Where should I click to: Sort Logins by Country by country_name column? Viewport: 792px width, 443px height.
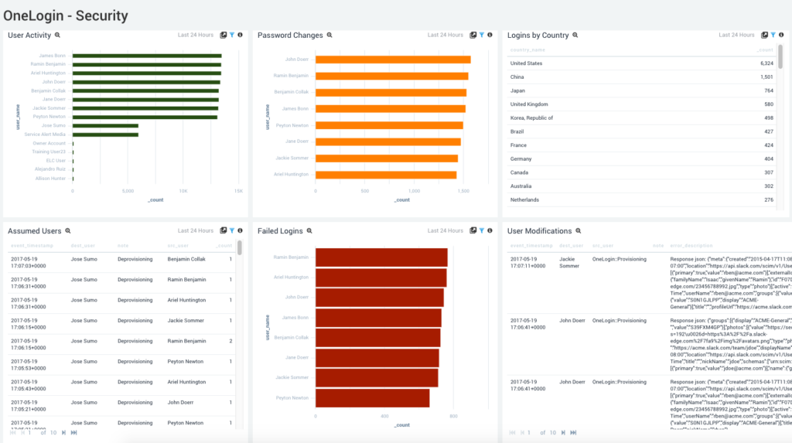527,50
